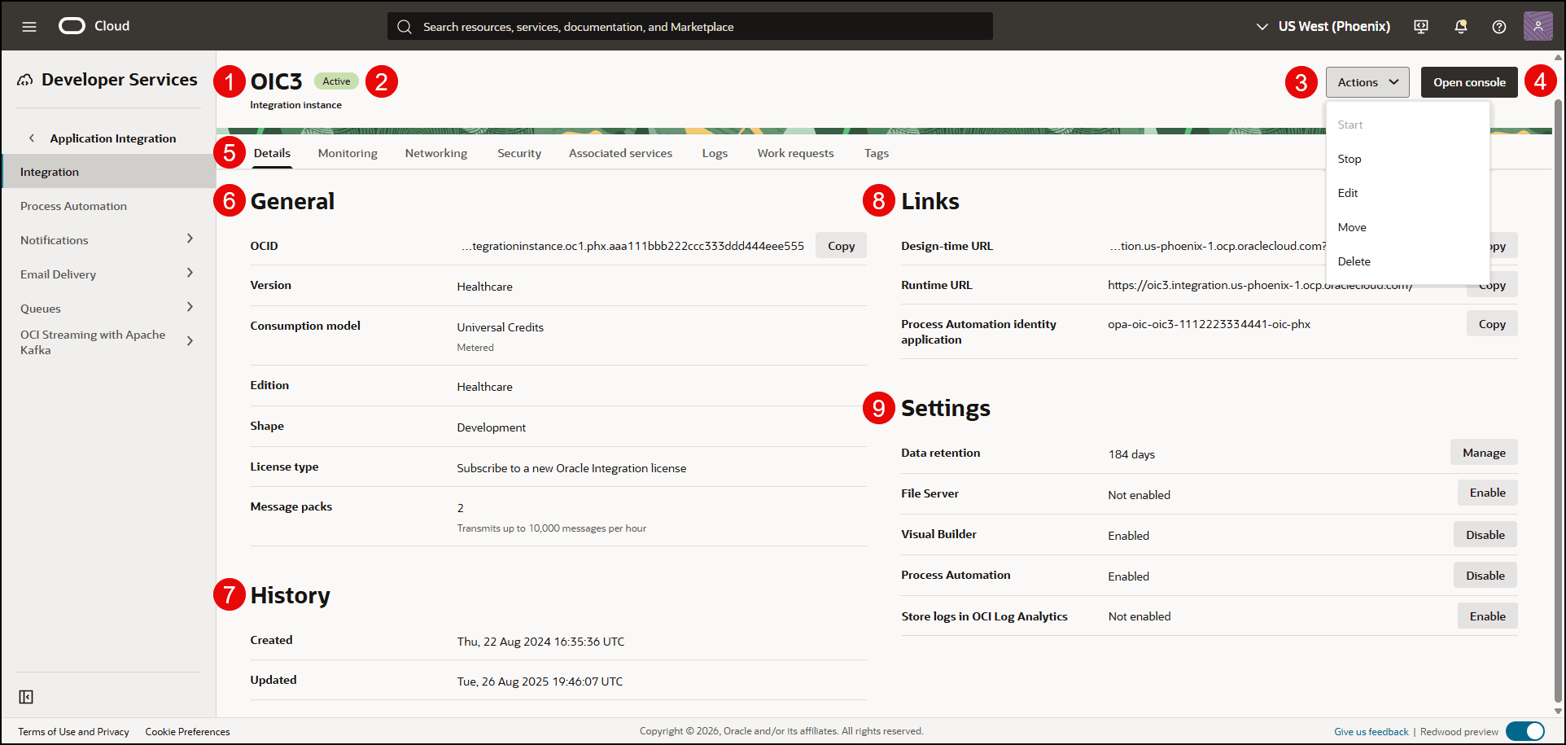
Task: Open the Cloud Shell developer tools icon
Action: click(1421, 26)
